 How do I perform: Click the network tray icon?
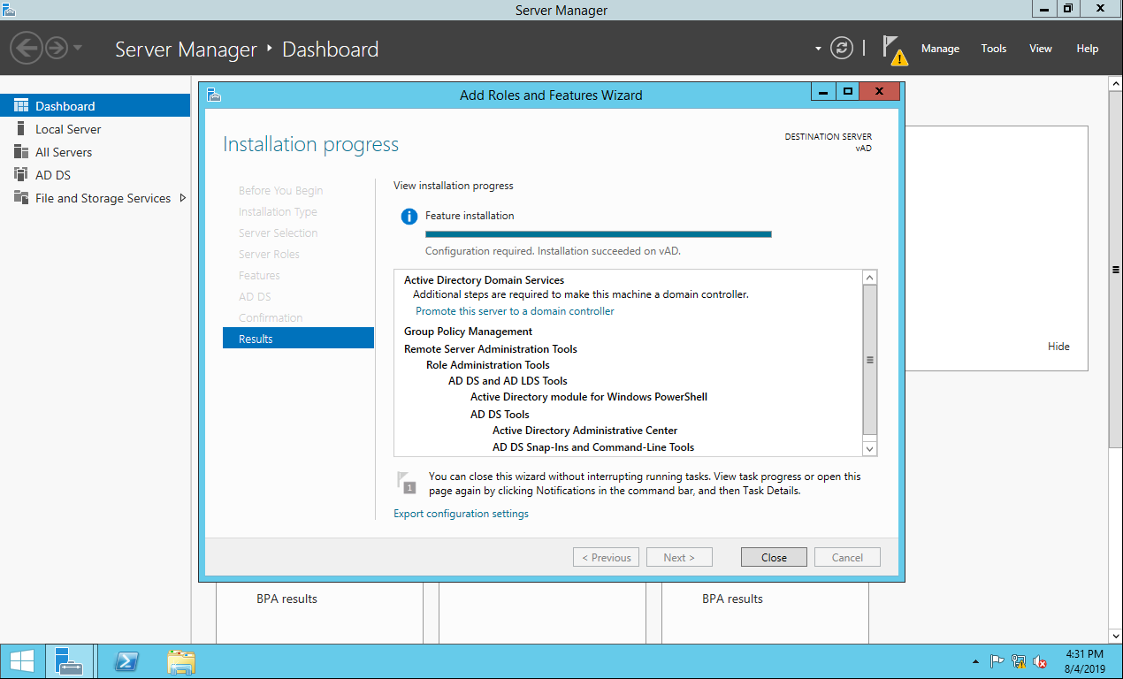1019,661
